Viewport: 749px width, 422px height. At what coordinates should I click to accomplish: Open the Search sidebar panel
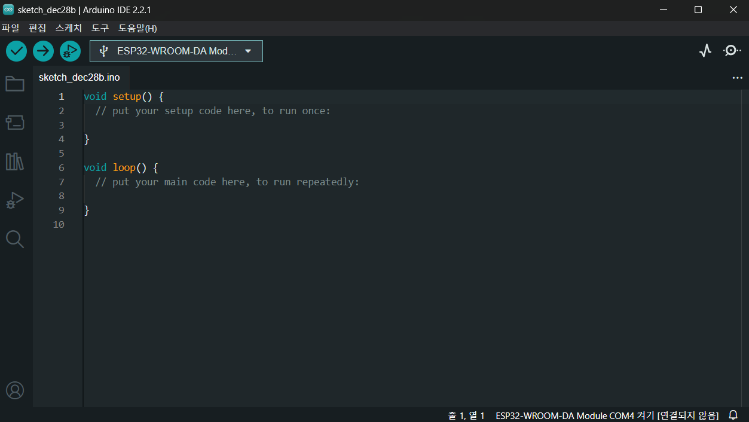pos(15,239)
